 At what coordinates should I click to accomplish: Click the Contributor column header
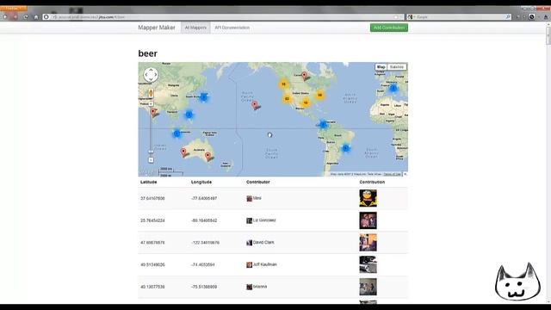258,182
